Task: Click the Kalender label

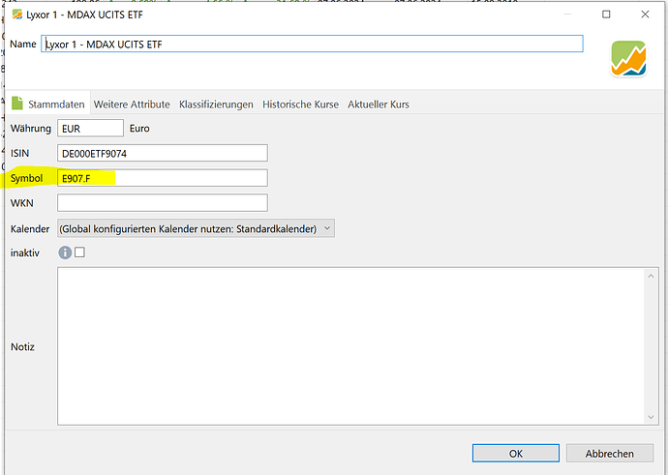Action: pos(30,229)
